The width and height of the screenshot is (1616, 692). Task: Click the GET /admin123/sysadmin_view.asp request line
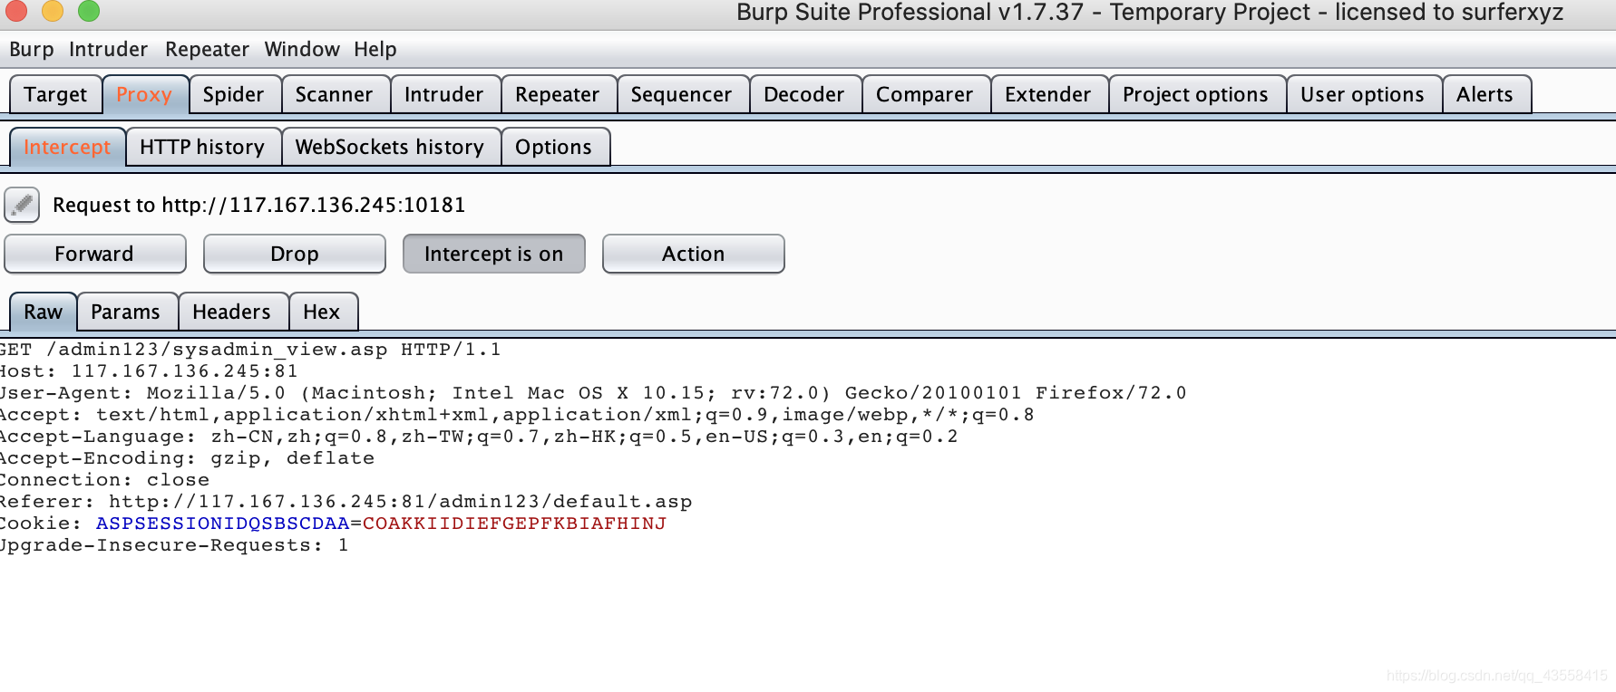(250, 350)
